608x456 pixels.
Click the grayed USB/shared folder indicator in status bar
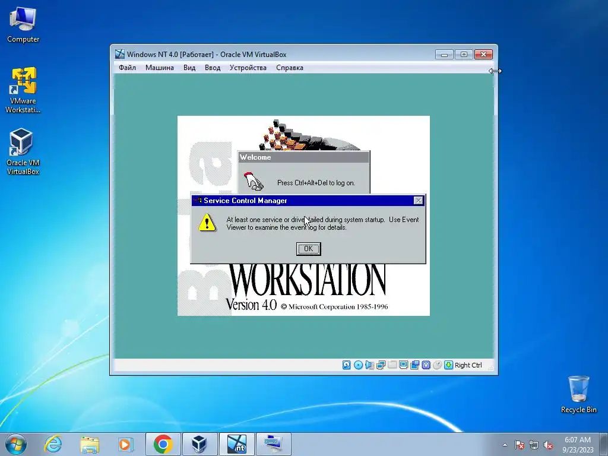(x=392, y=365)
